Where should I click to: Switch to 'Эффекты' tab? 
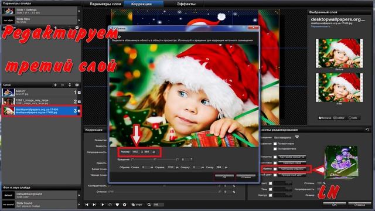[x=186, y=4]
